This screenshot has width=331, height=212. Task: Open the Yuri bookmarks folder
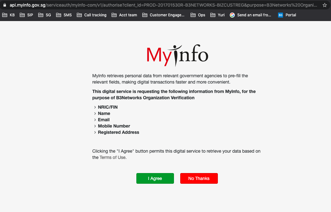click(x=218, y=15)
